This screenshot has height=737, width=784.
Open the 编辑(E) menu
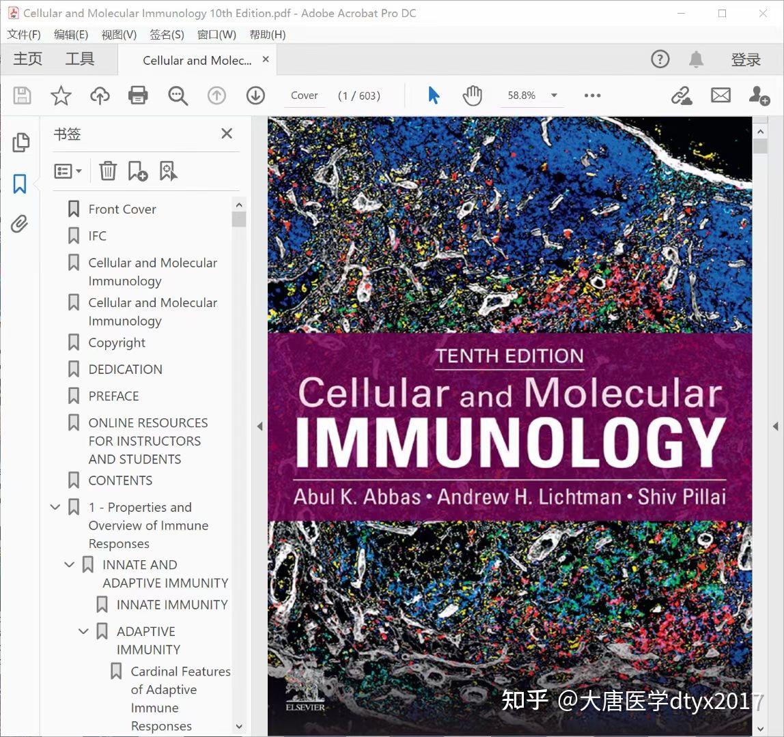[71, 35]
